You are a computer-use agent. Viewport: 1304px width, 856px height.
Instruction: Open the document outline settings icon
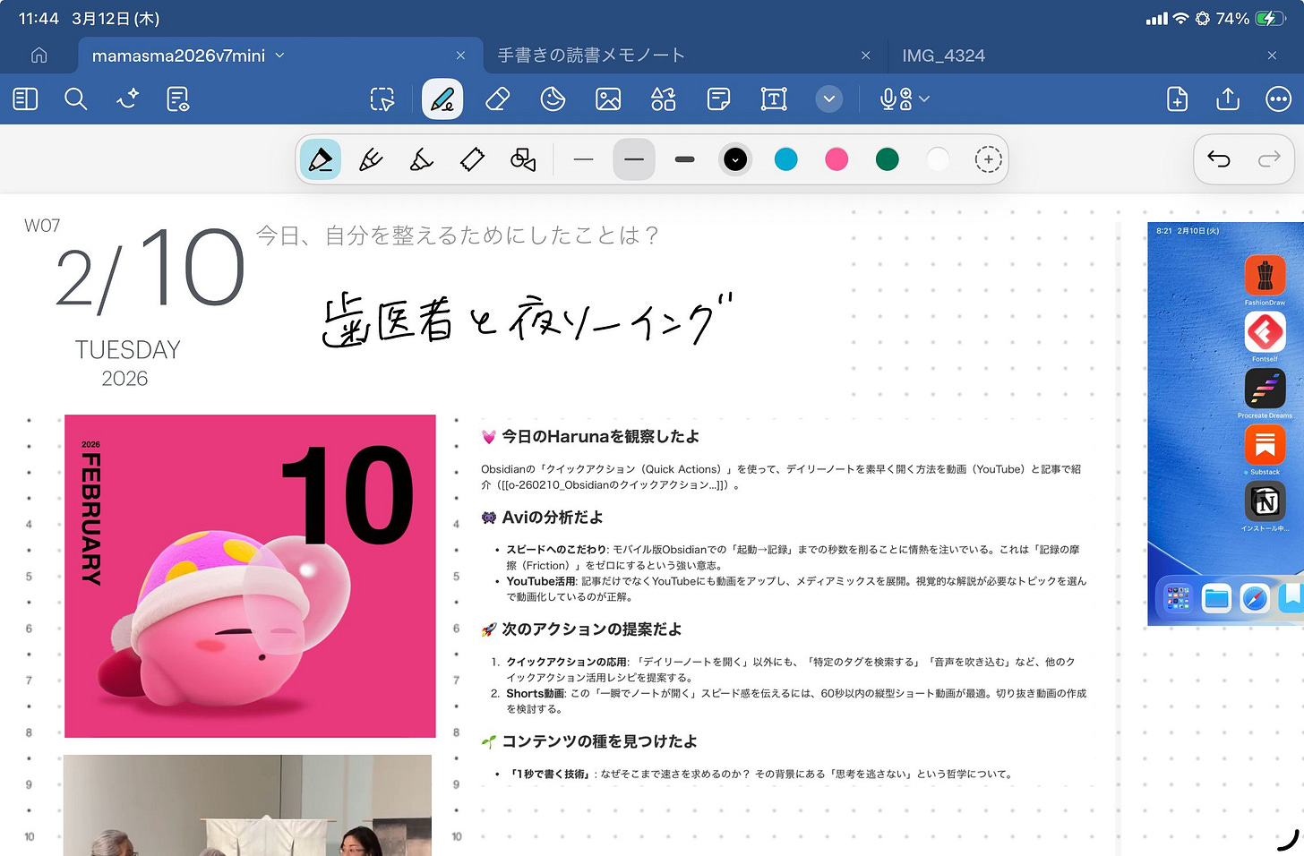pos(177,98)
